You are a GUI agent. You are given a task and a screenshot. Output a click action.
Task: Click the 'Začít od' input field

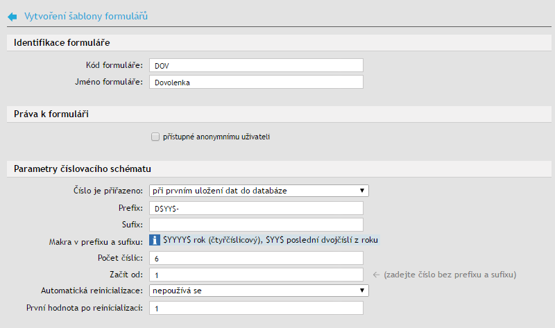[x=256, y=274]
